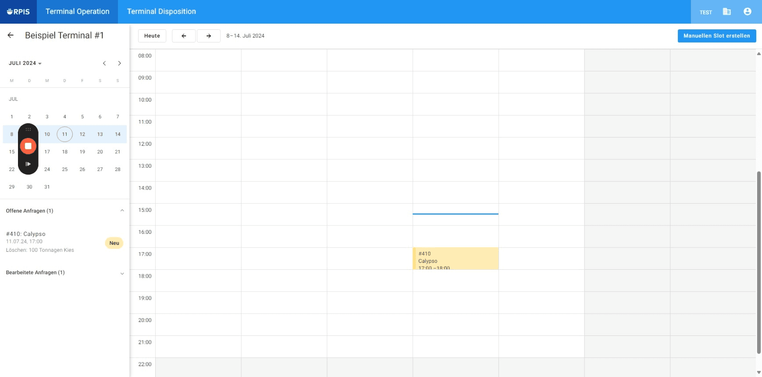
Task: Select request #410: Calypso in the list
Action: click(x=64, y=242)
